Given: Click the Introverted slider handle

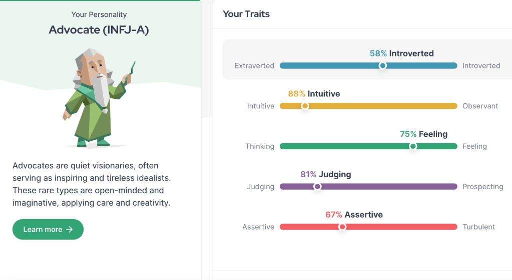Looking at the screenshot, I should (383, 65).
